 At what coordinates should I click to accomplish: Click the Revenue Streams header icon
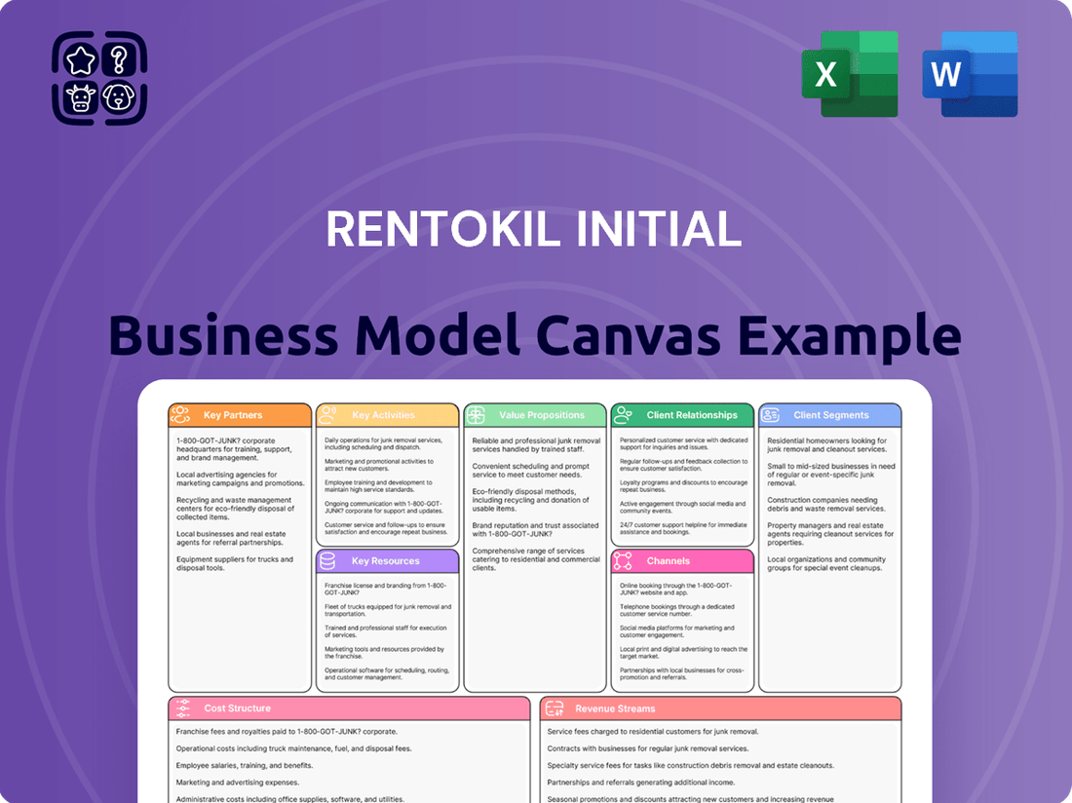coord(553,708)
